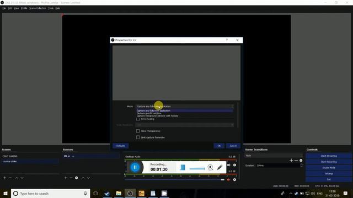Adjust the lower audio track volume slider handle
The image size is (353, 198).
point(223,180)
